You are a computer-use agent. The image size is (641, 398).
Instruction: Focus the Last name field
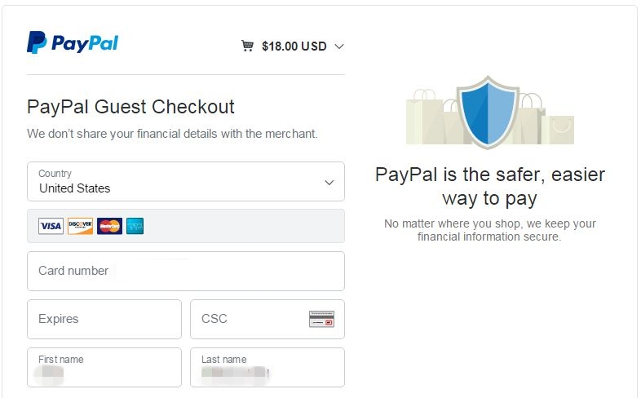click(x=267, y=367)
